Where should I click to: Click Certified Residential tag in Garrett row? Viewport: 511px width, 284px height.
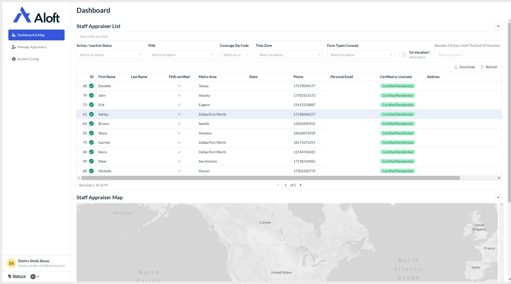398,143
